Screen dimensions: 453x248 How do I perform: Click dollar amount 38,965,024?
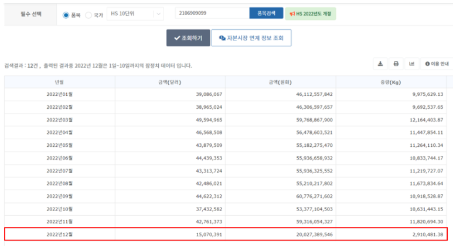(x=209, y=107)
